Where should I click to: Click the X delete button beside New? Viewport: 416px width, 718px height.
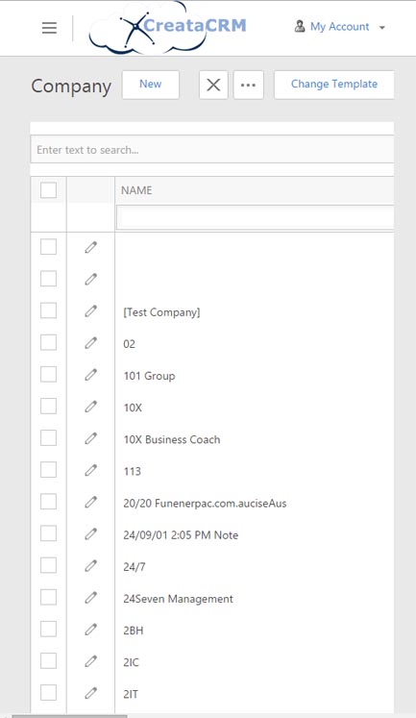point(213,85)
